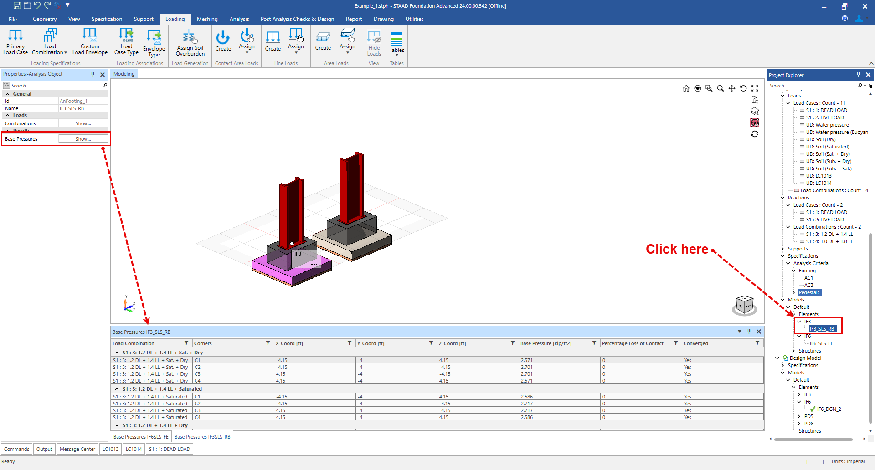Select IF3_SLS_RB in Project Explorer
This screenshot has height=470, width=875.
click(822, 329)
